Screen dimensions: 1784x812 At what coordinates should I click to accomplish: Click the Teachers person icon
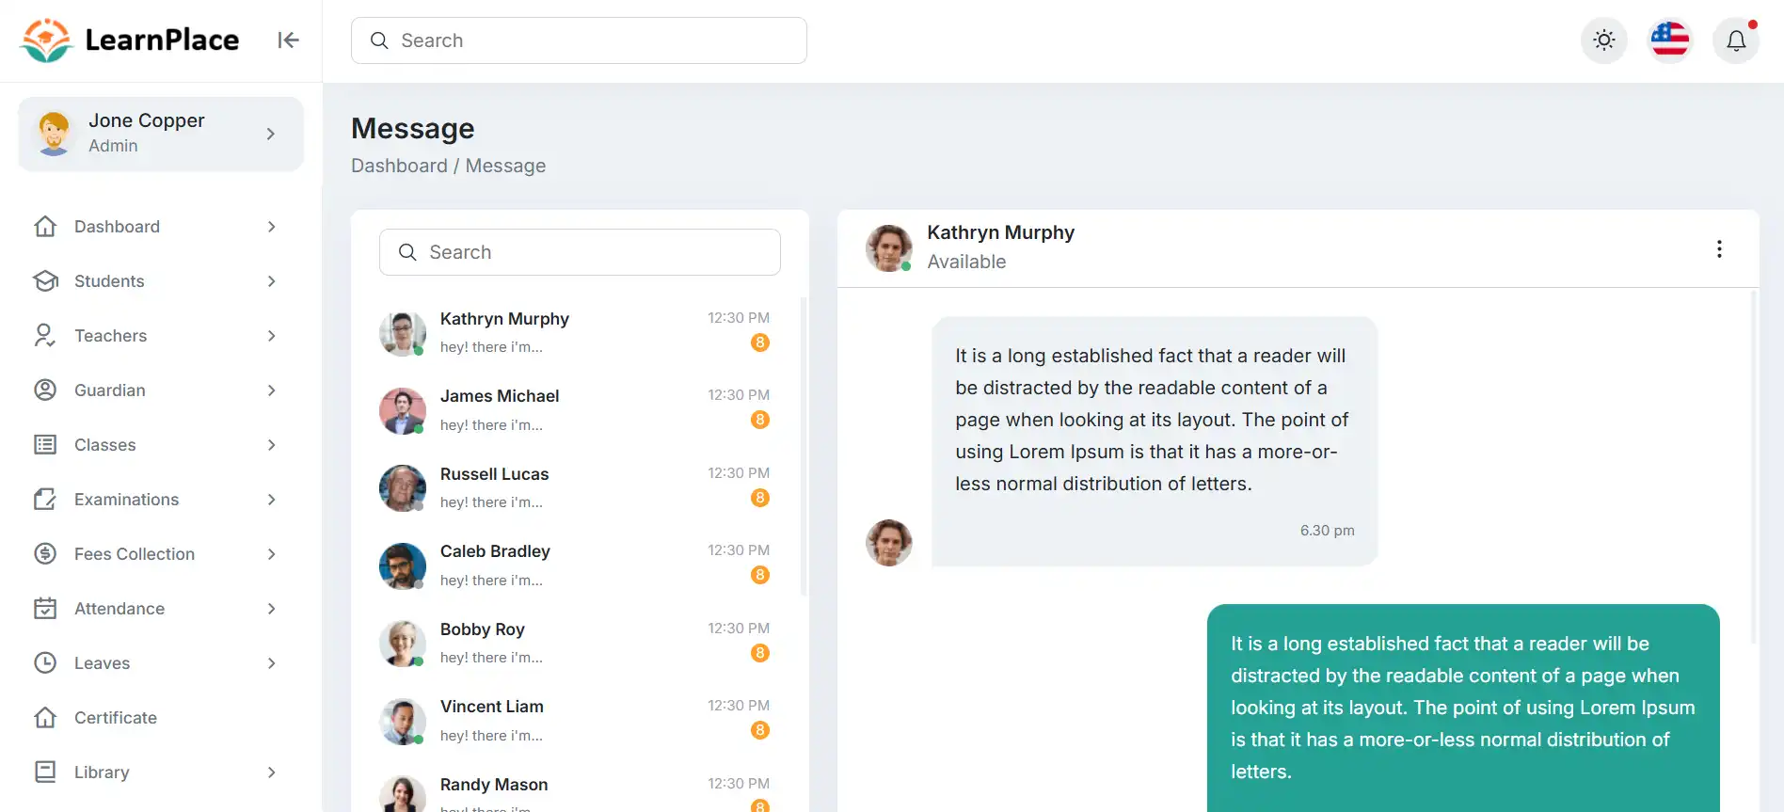tap(45, 336)
